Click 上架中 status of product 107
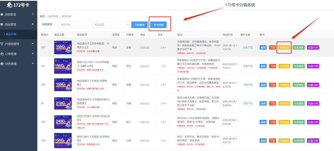 163,47
